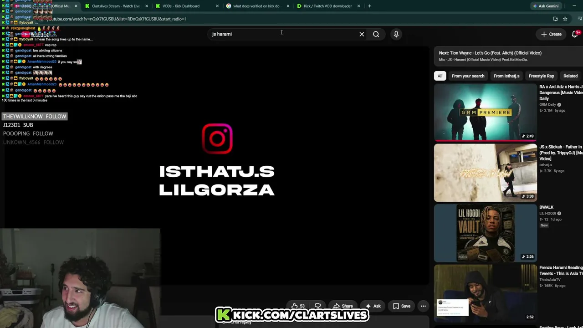The width and height of the screenshot is (583, 328).
Task: Start voice search with the microphone
Action: [396, 34]
